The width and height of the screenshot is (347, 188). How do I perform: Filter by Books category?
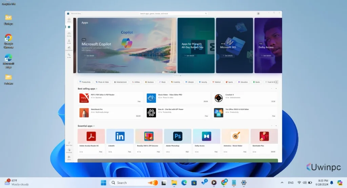point(257,82)
